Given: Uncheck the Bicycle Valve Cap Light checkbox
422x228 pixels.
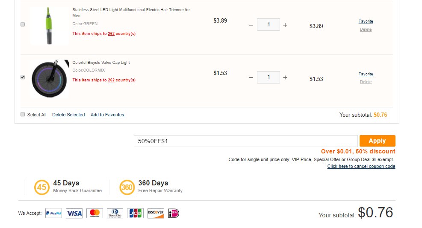Looking at the screenshot, I should [x=23, y=77].
